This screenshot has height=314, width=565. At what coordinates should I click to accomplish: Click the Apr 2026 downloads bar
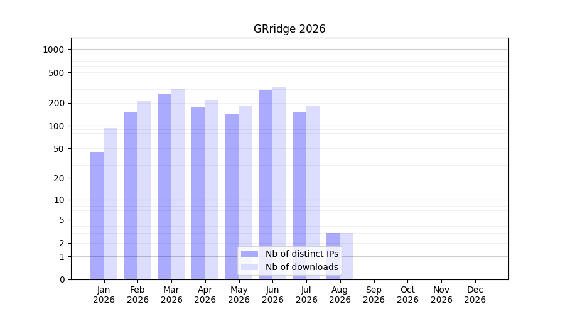pos(212,190)
